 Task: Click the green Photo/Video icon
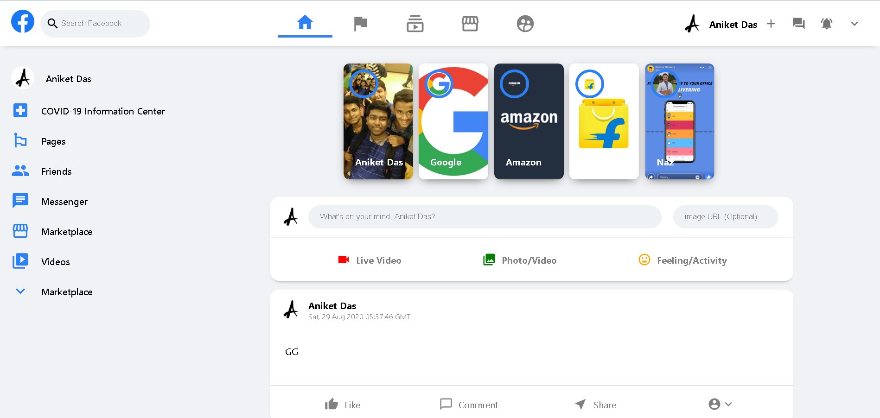click(489, 260)
